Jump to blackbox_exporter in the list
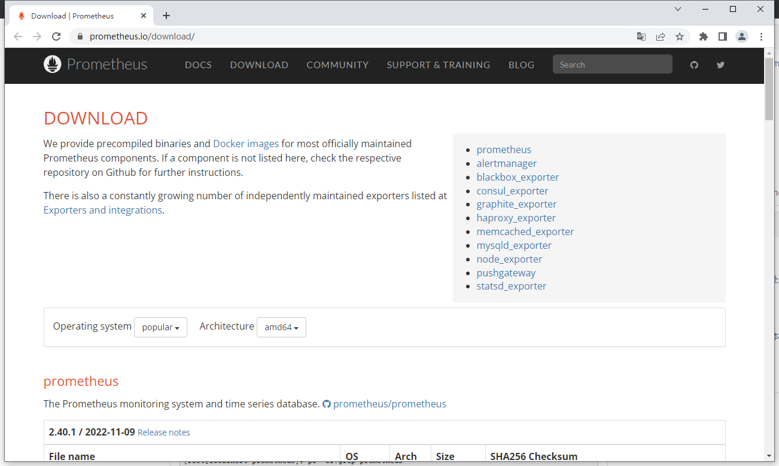779x466 pixels. point(518,177)
